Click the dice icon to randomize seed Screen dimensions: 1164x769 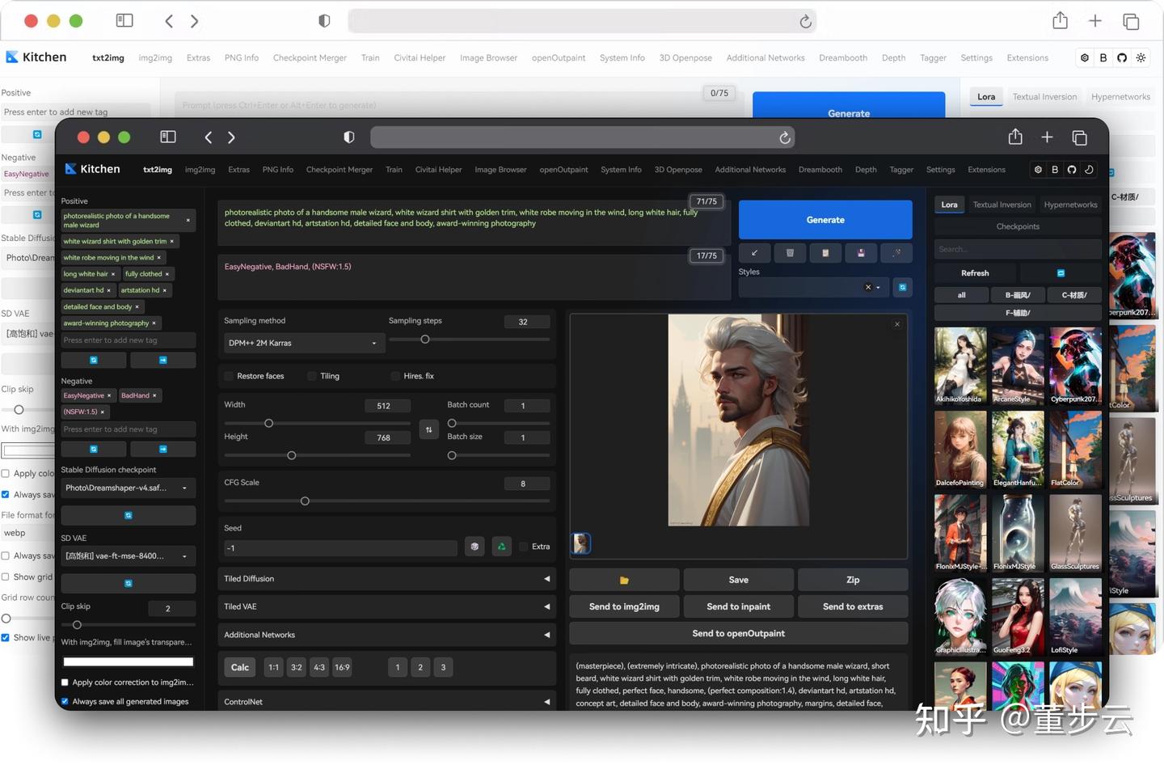[474, 547]
